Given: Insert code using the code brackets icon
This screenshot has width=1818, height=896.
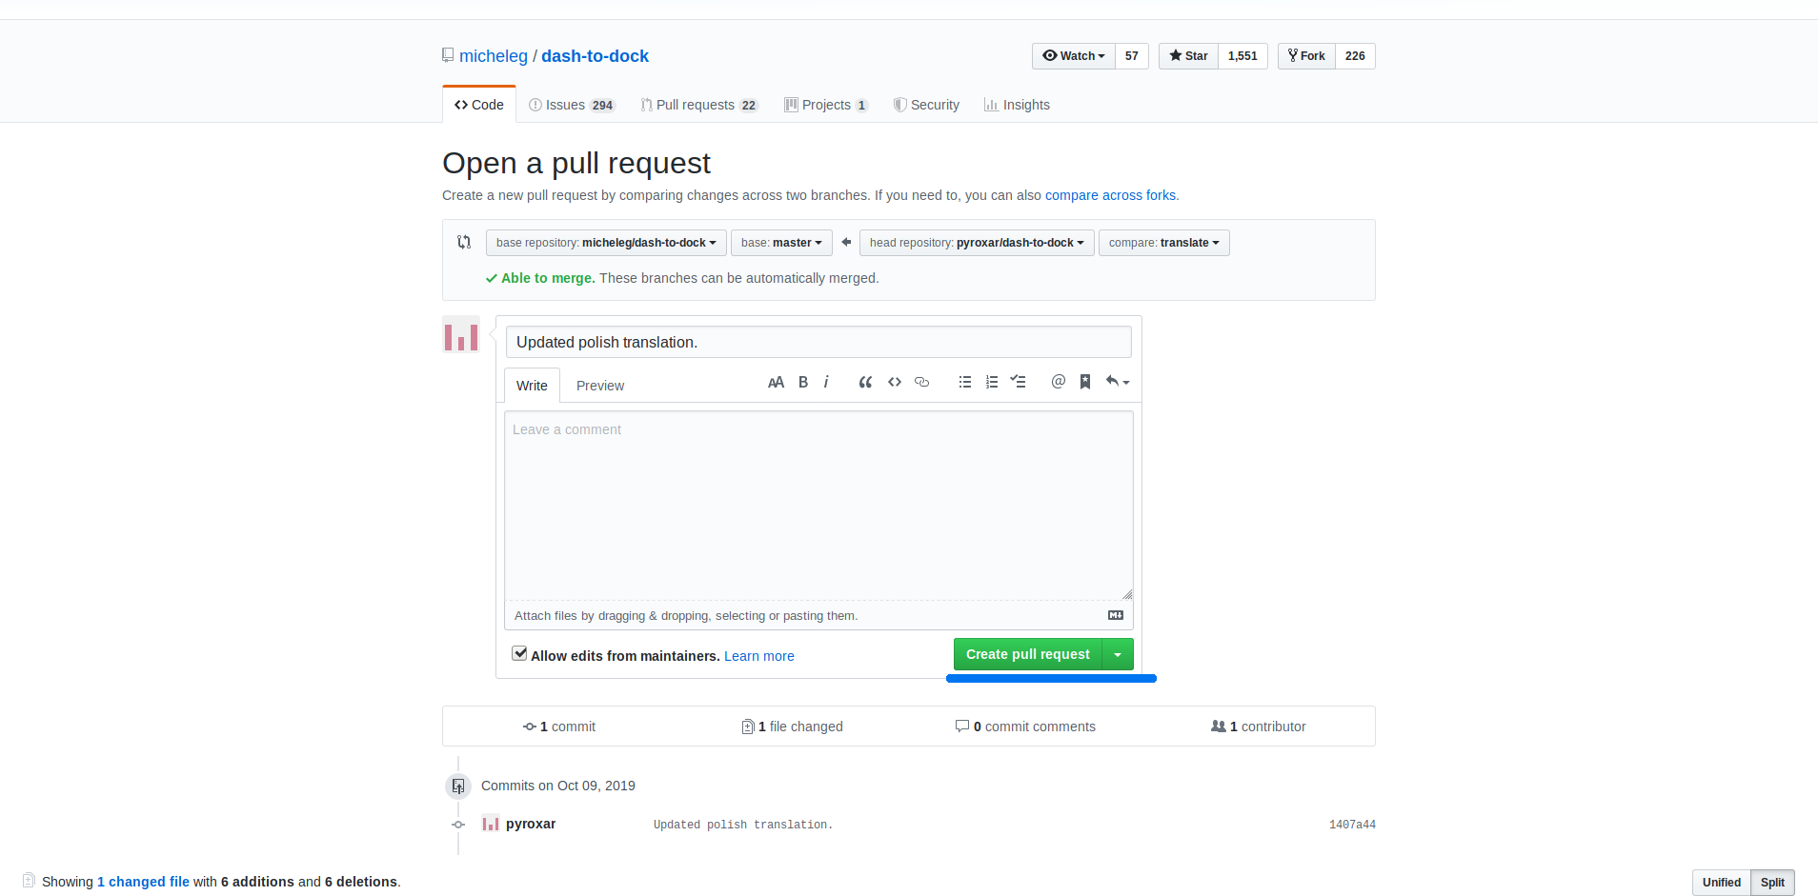Looking at the screenshot, I should click(895, 382).
